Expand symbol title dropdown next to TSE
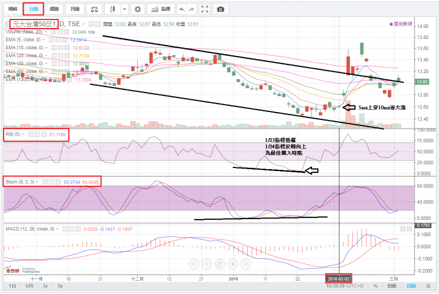The image size is (439, 294). [x=83, y=24]
